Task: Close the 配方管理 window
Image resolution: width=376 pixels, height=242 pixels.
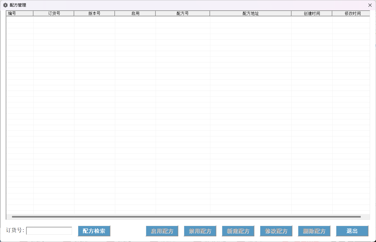Action: [370, 5]
